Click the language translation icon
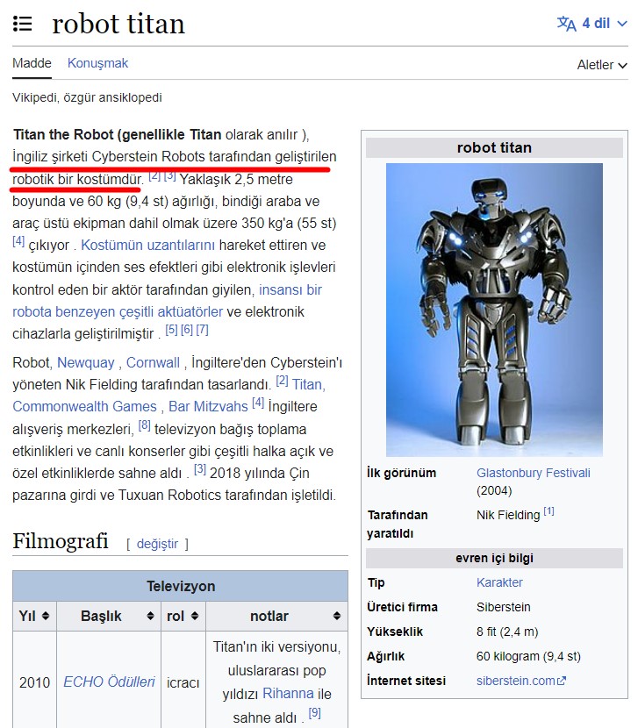 pyautogui.click(x=566, y=23)
